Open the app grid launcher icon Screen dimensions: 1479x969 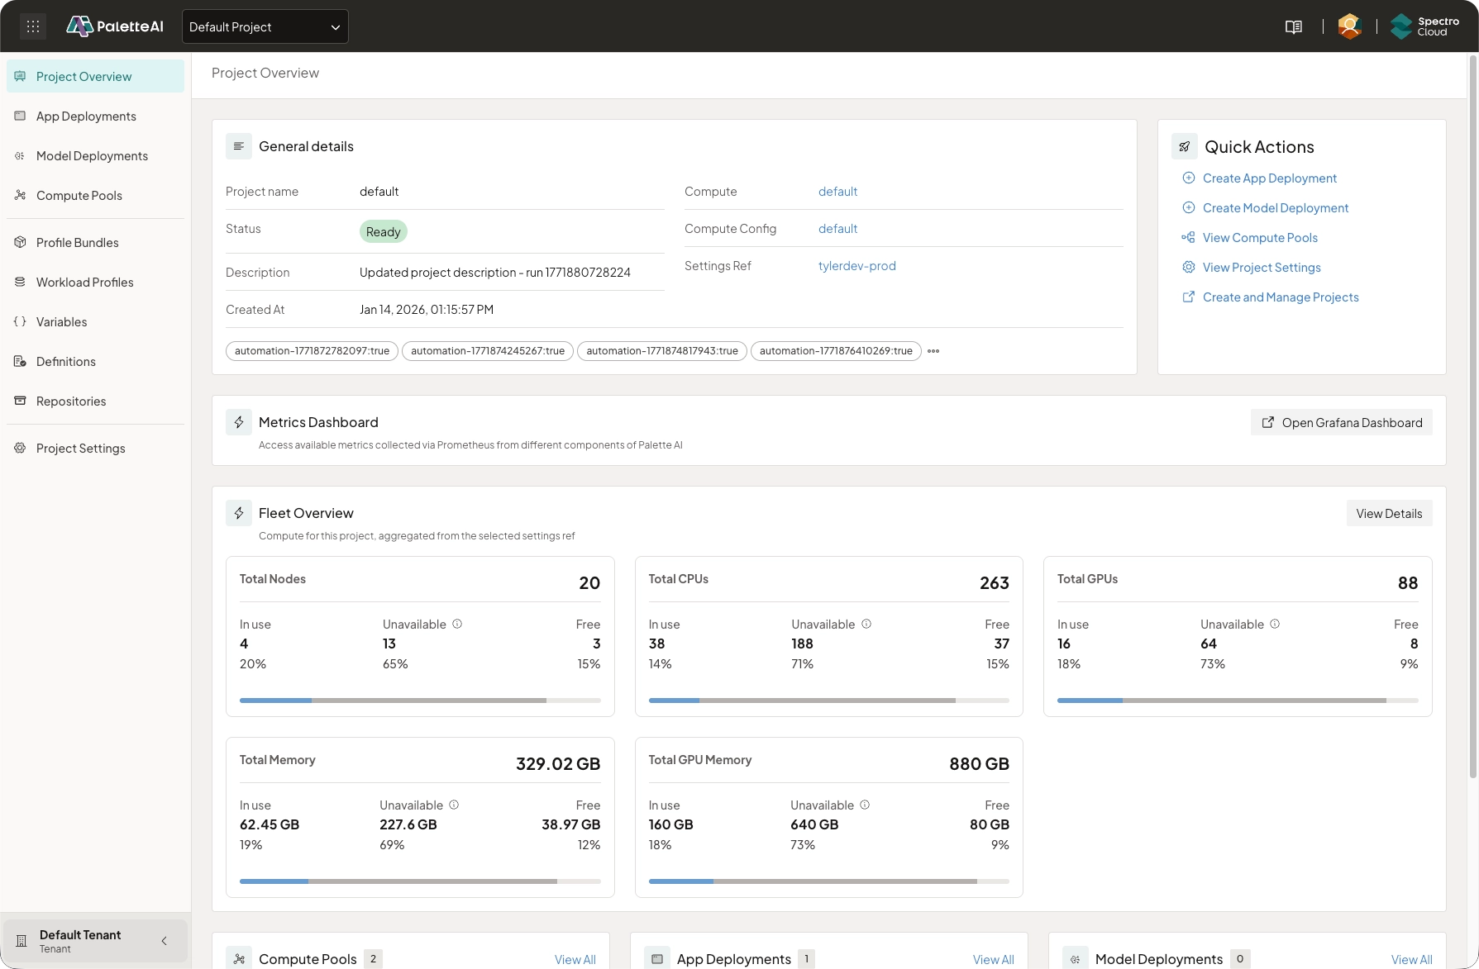(33, 26)
